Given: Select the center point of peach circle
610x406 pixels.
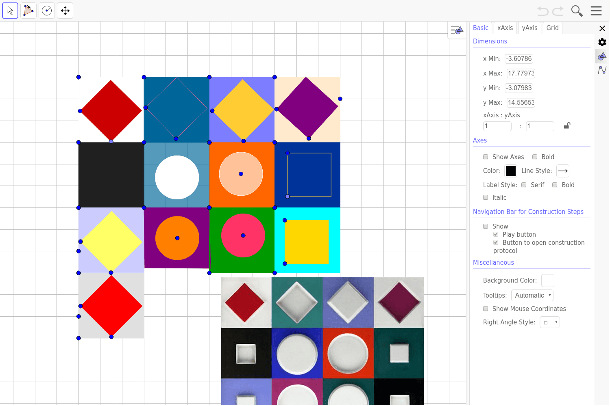Looking at the screenshot, I should 241,174.
